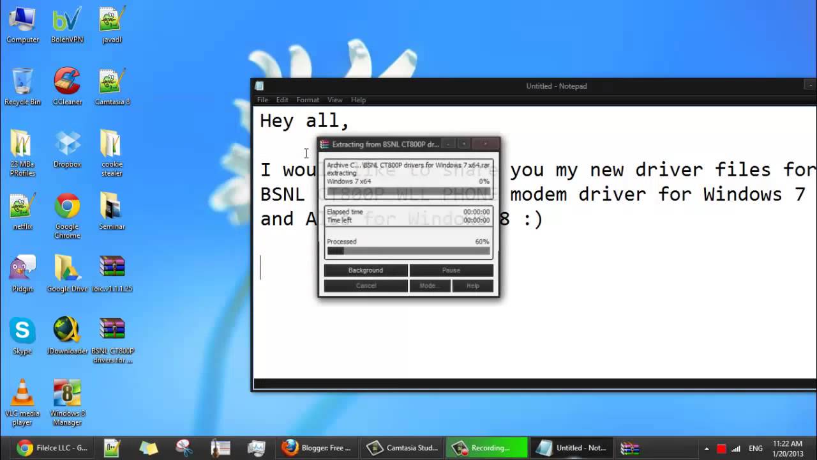The image size is (817, 460).
Task: Switch to the Firefox Blogger taskbar window
Action: click(x=317, y=448)
